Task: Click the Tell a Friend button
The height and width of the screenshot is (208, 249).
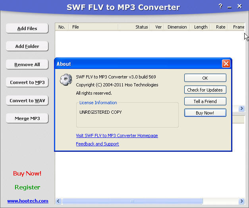Action: (x=205, y=101)
